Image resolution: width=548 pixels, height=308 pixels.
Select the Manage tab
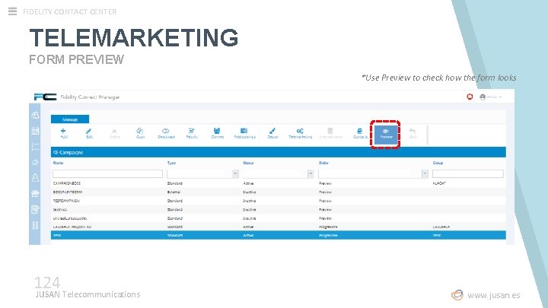coord(70,119)
